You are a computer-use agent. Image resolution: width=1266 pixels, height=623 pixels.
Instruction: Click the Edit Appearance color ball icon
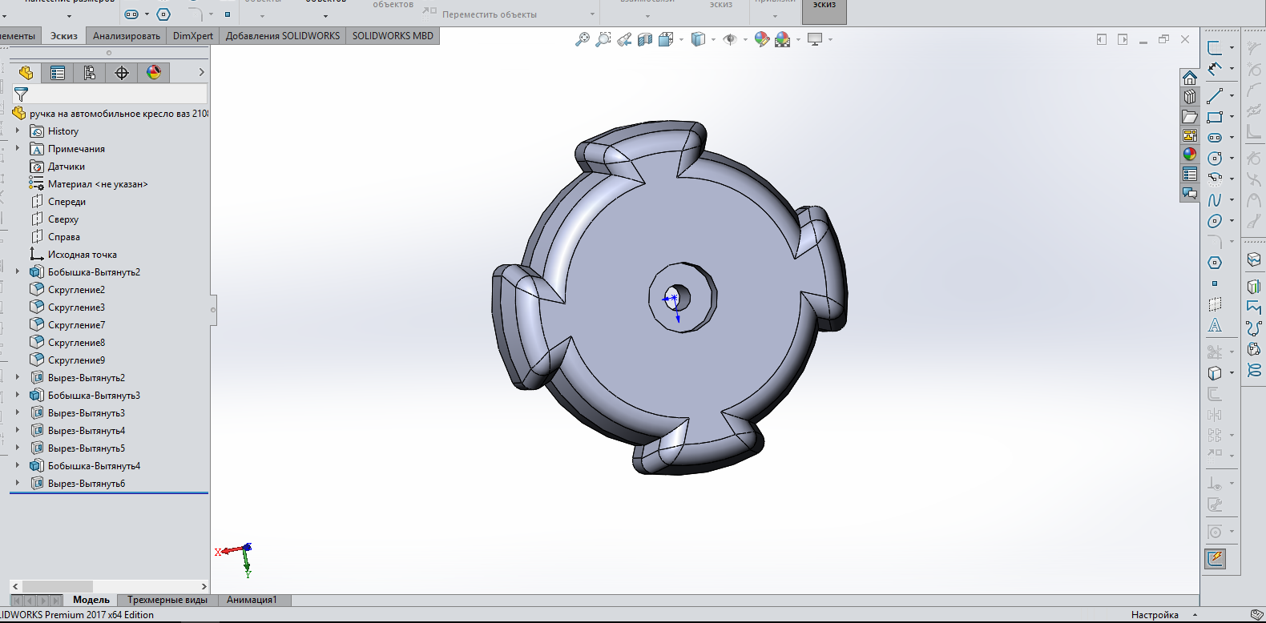(x=762, y=39)
